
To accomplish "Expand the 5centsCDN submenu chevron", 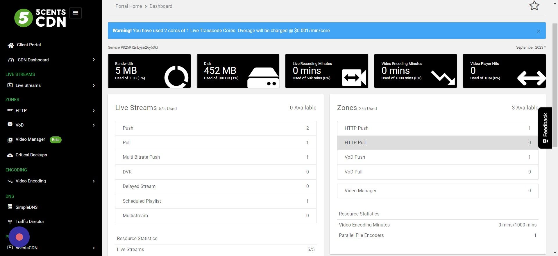I will (94, 248).
